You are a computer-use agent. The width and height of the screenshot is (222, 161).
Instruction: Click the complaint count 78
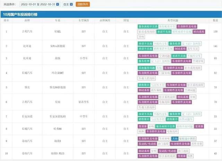click(x=215, y=87)
